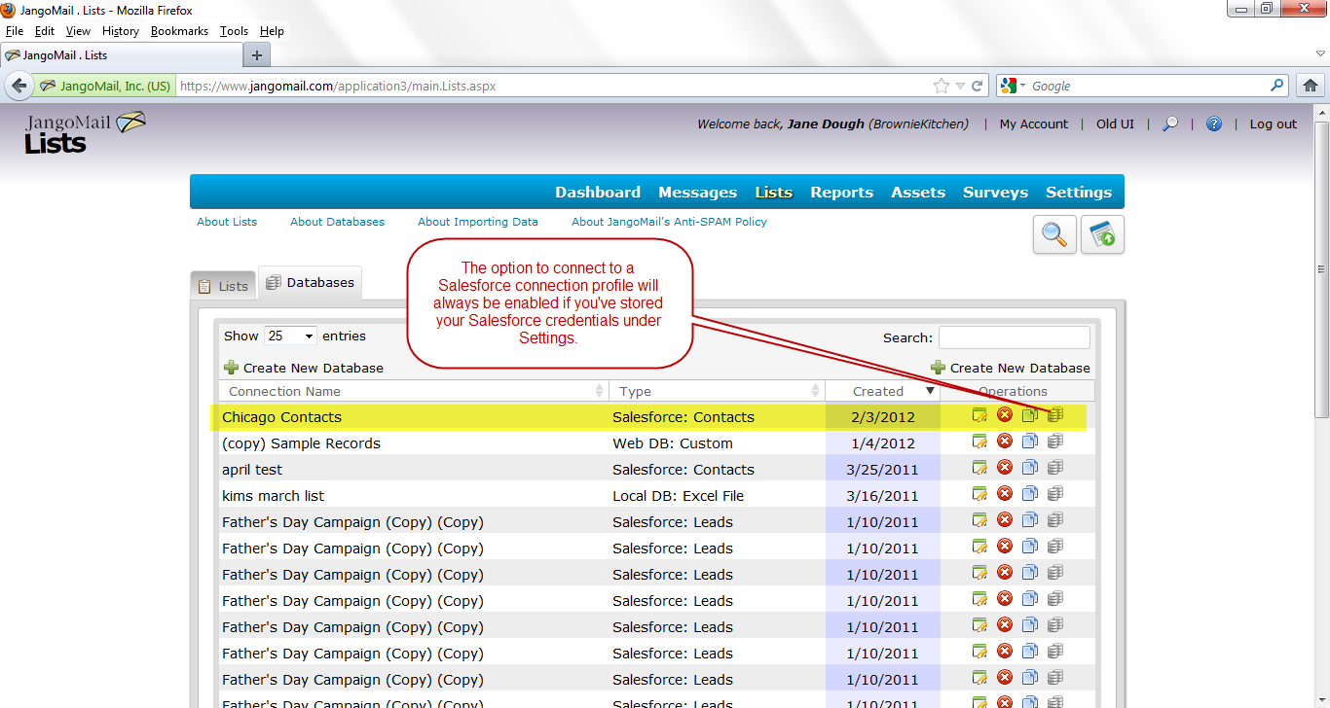Delete the (copy) Sample Records database
Viewport: 1330px width, 708px height.
tap(1005, 442)
